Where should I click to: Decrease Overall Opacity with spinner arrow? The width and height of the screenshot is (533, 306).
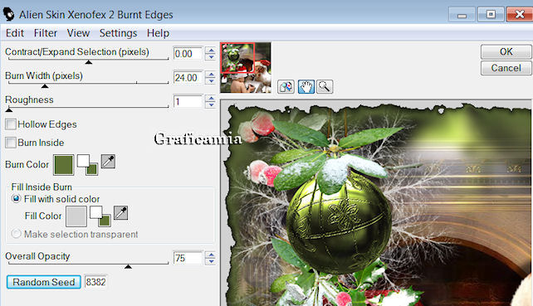tap(211, 261)
